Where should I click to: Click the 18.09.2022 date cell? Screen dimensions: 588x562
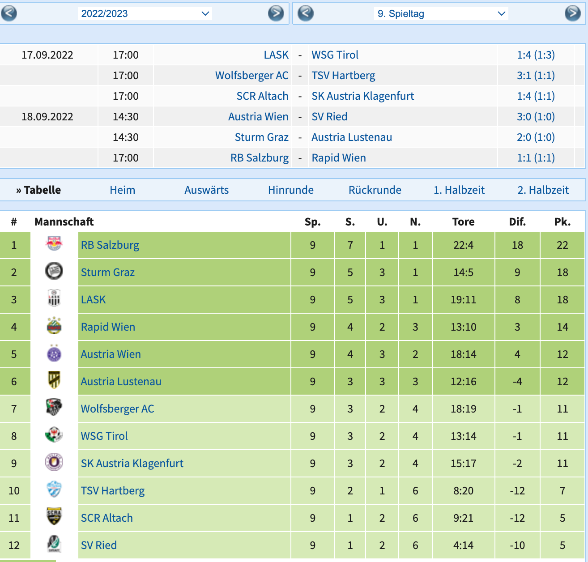[x=47, y=117]
